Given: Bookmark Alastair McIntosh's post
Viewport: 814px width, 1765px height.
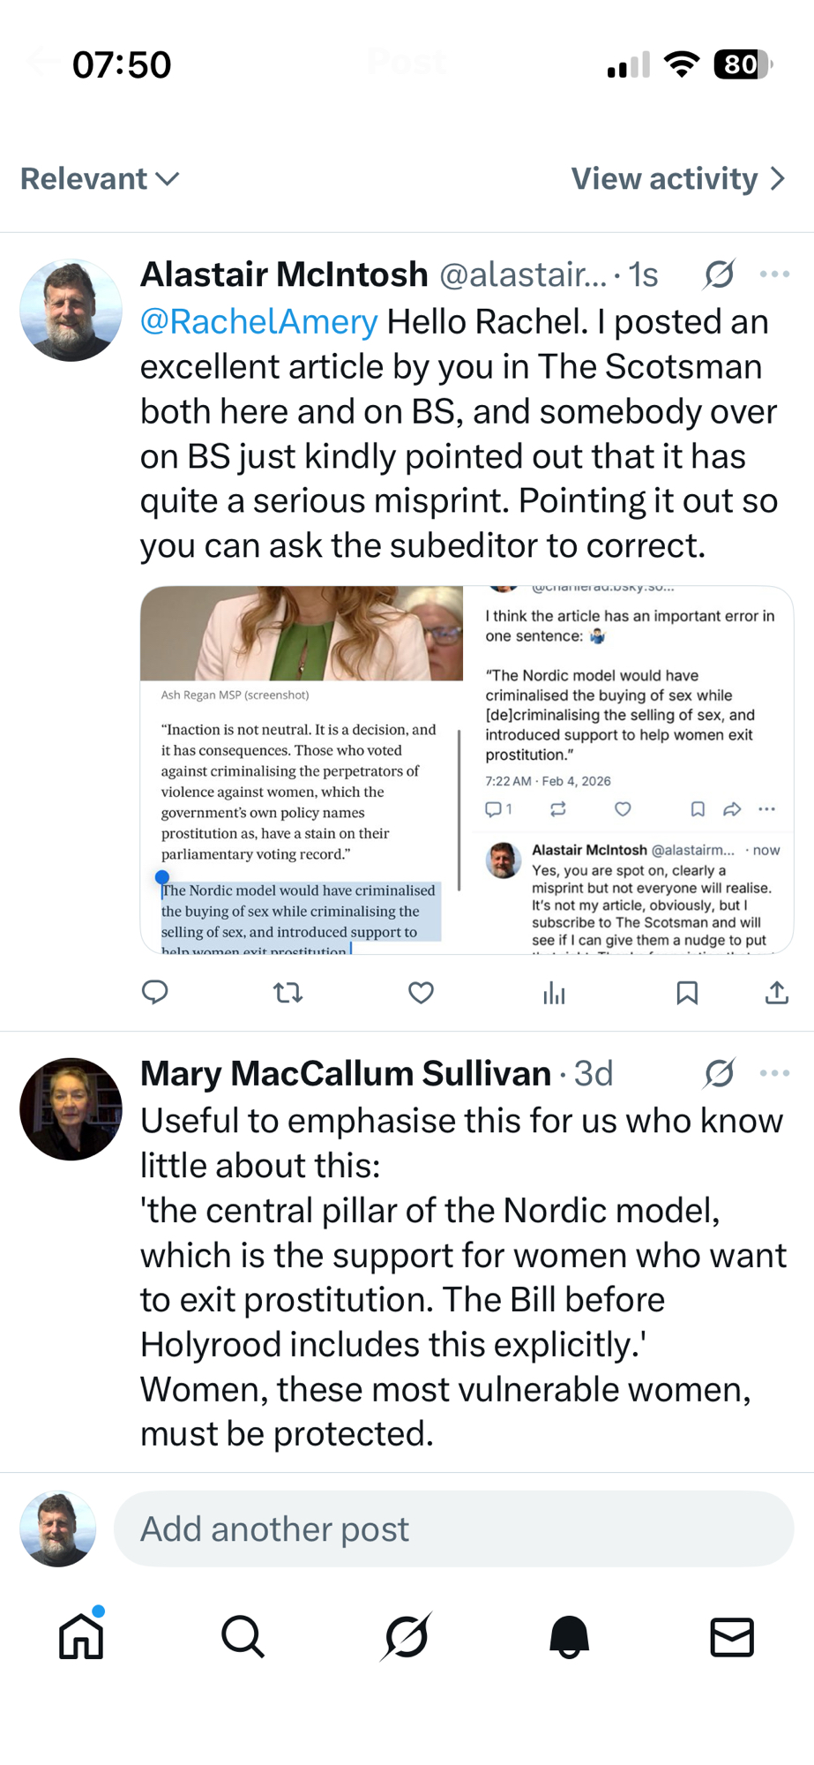Looking at the screenshot, I should (x=687, y=993).
